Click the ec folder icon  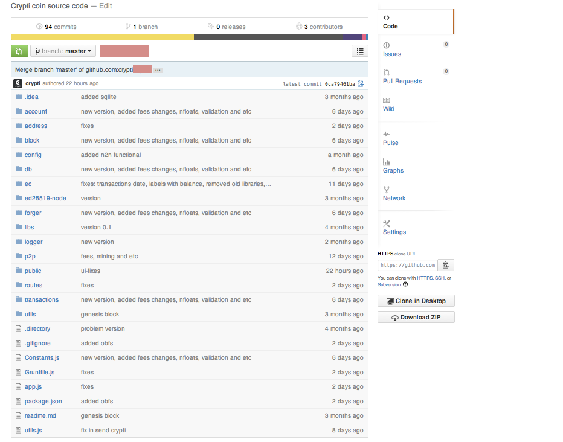(x=19, y=184)
